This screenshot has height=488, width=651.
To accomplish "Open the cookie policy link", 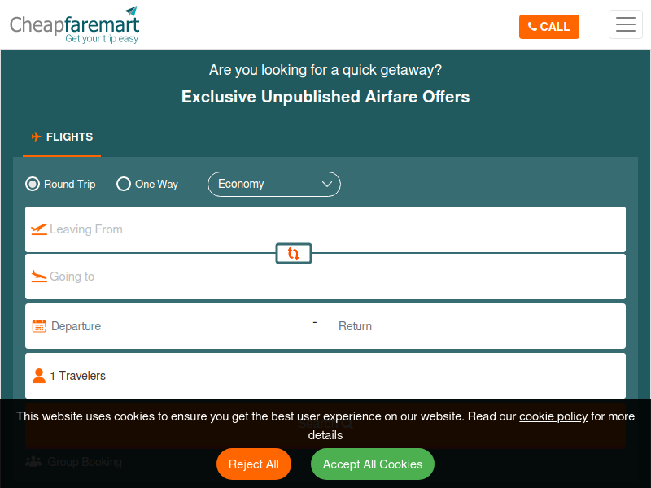I will pos(553,416).
